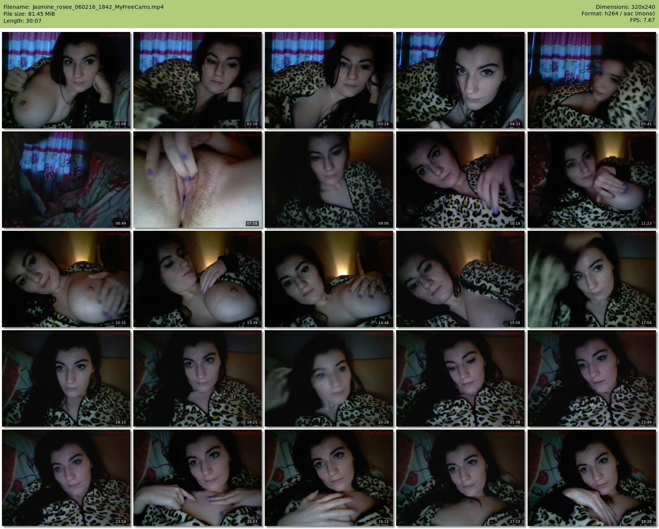Image resolution: width=659 pixels, height=529 pixels.
Task: Select the thumbnail marked 02:16
Action: coord(198,80)
